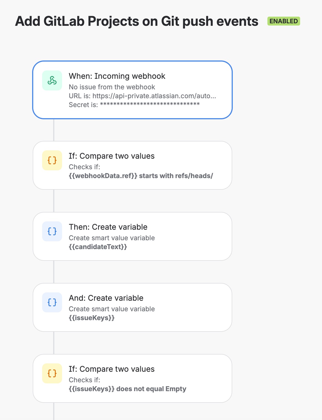Click the hidden Secret value field

(134, 105)
